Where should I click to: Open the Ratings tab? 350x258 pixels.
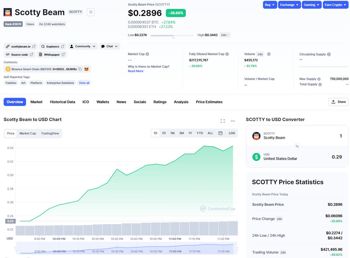click(x=160, y=102)
